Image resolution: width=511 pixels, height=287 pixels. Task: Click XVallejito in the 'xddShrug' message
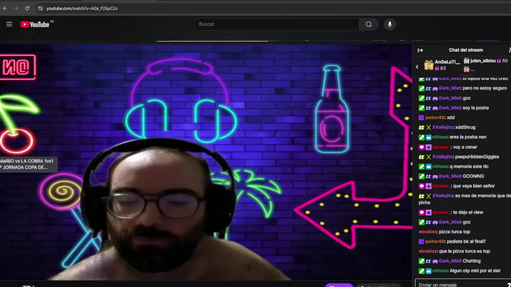(x=442, y=127)
